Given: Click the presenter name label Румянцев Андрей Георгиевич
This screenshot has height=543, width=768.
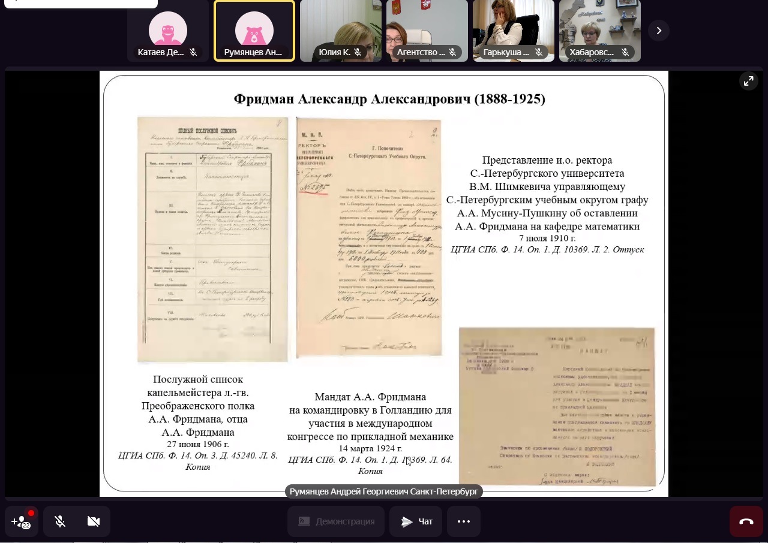Looking at the screenshot, I should [384, 491].
